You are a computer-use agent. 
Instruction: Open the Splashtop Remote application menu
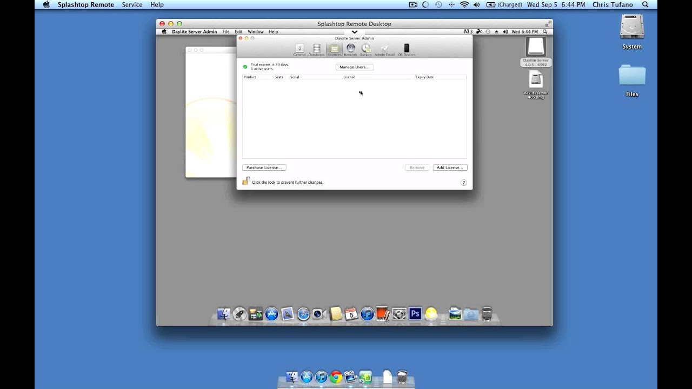pos(86,4)
